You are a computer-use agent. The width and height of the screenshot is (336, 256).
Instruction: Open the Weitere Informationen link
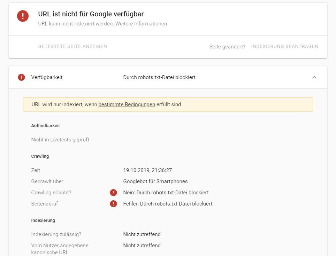pyautogui.click(x=141, y=24)
